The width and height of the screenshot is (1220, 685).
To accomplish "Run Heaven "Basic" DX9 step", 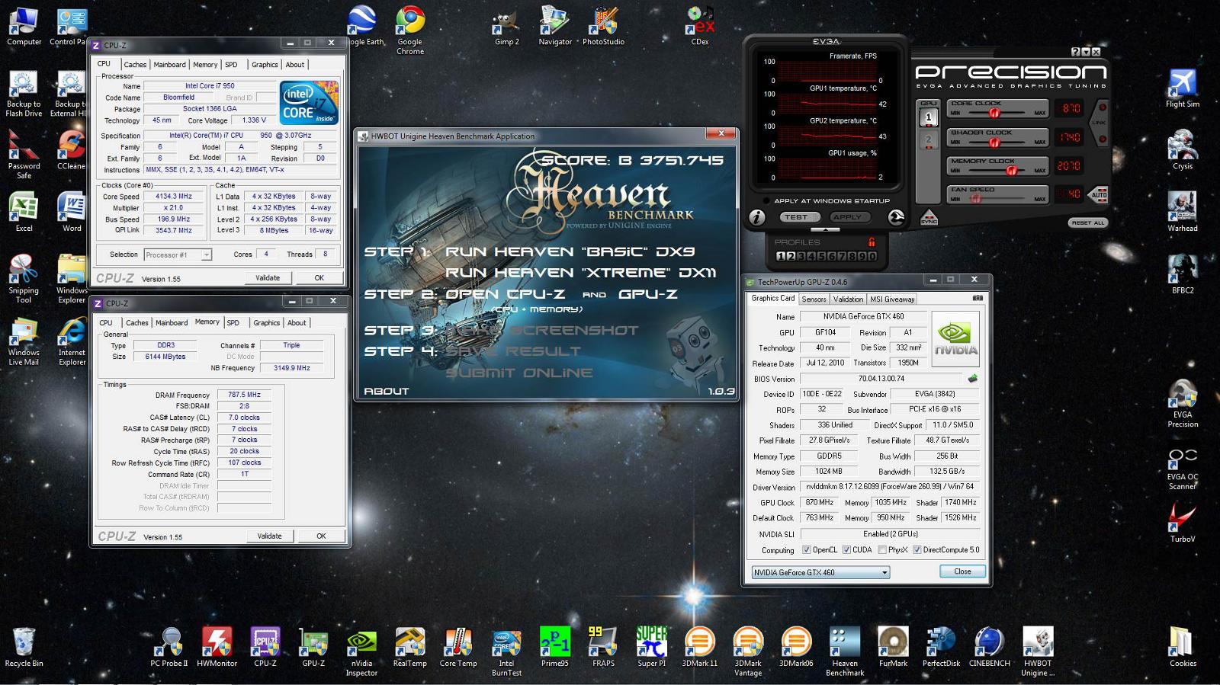I will [x=570, y=251].
